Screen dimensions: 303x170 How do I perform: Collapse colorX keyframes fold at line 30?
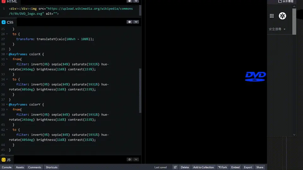(x=7, y=54)
